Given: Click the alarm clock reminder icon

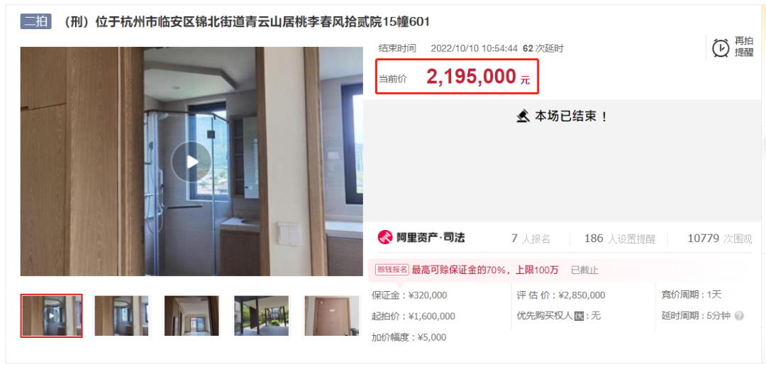Looking at the screenshot, I should tap(721, 48).
